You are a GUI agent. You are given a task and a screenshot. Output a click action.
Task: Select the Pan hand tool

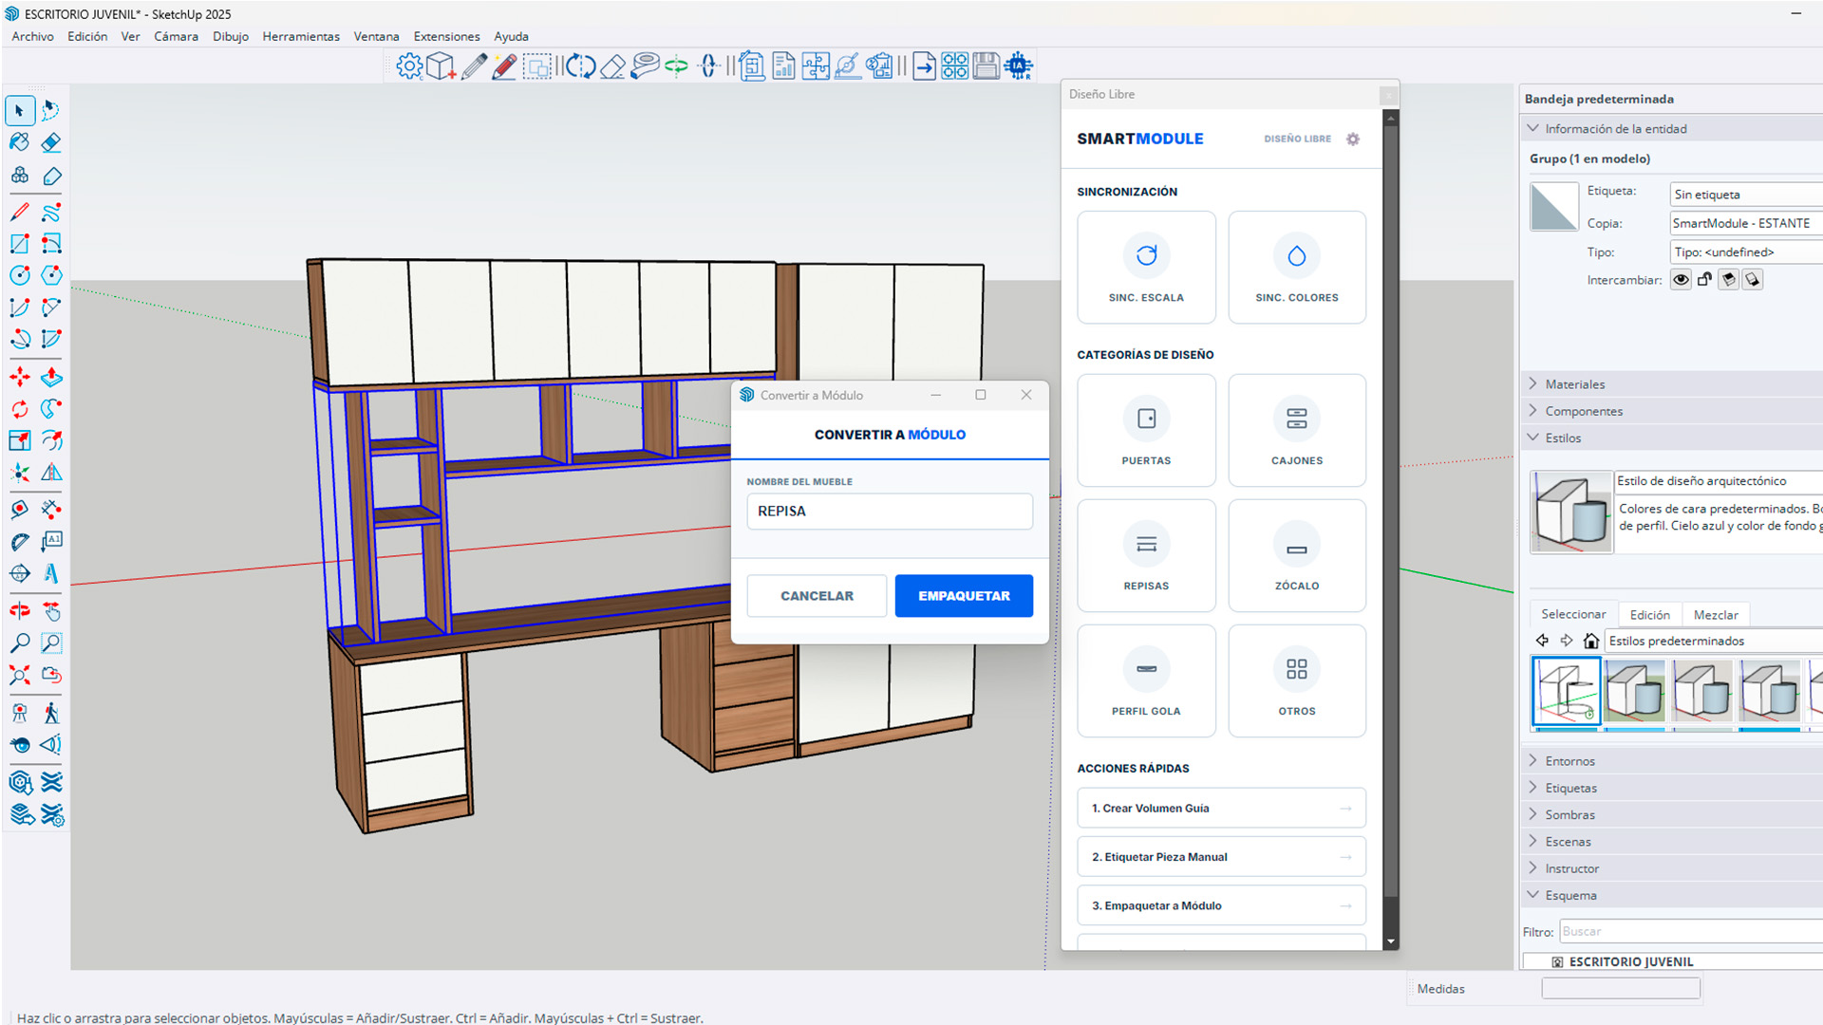pos(51,611)
